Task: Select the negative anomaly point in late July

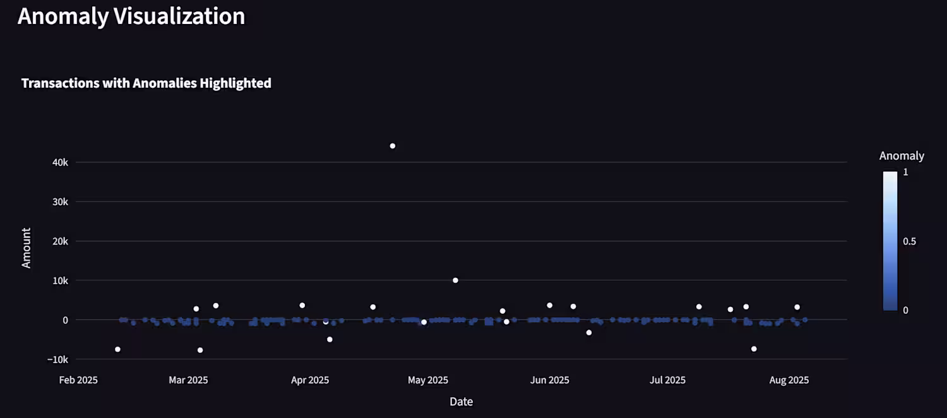Action: click(x=754, y=349)
